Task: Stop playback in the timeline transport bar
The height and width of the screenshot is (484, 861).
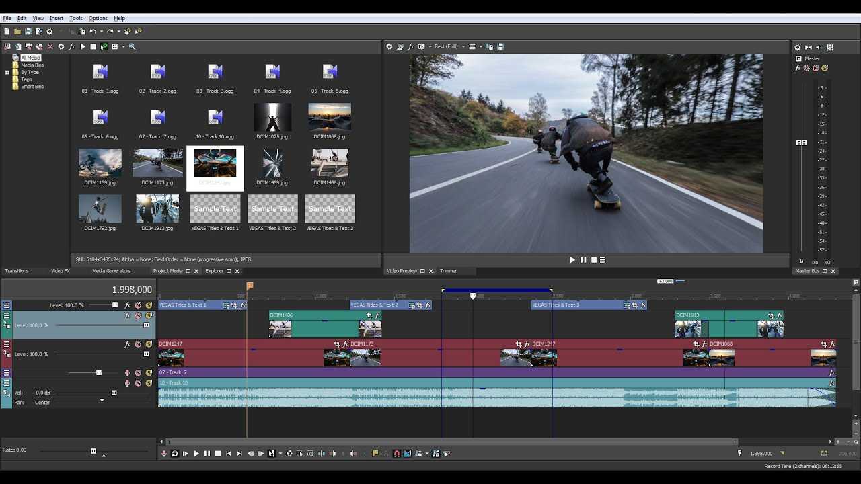Action: (x=218, y=454)
